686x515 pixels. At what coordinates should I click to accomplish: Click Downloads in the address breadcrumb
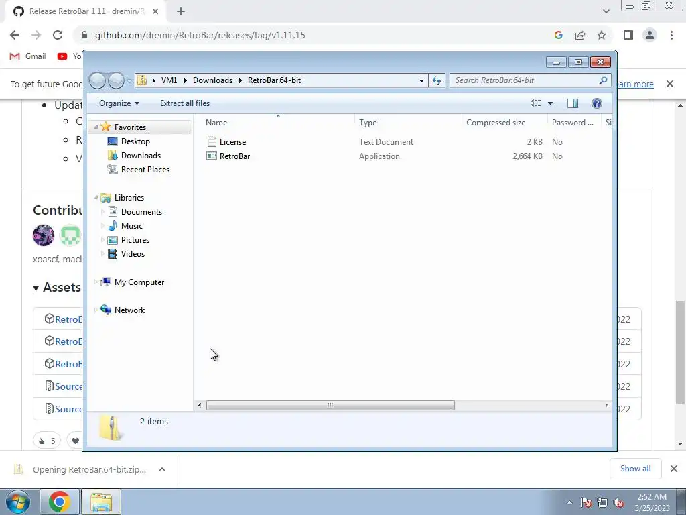click(212, 80)
